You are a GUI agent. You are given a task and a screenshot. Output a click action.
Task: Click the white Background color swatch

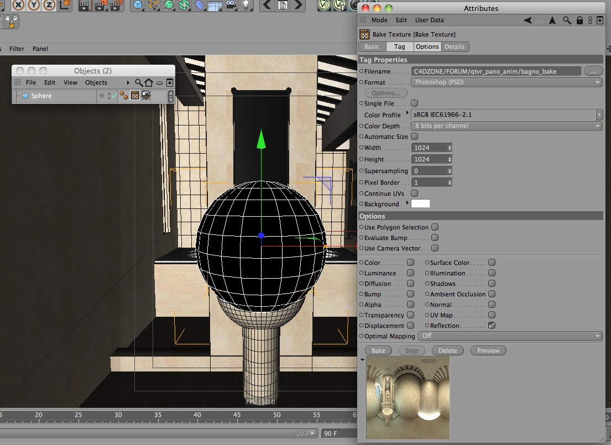point(420,204)
